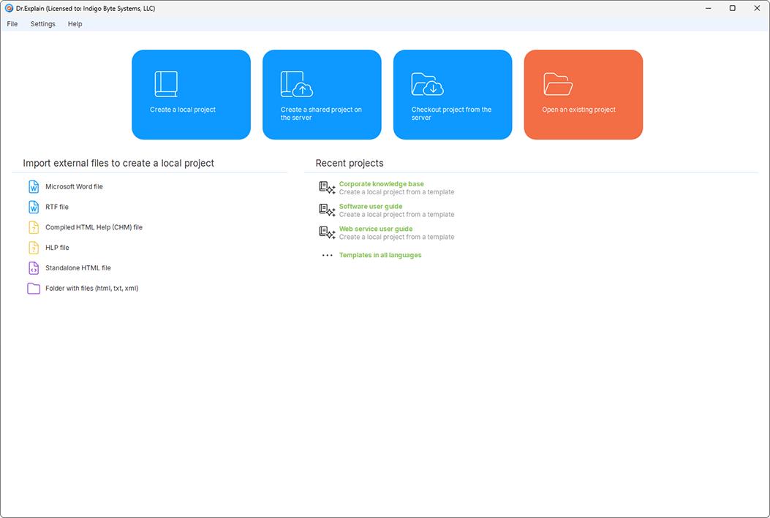This screenshot has height=518, width=770.
Task: Click the Create a local project tile
Action: click(191, 95)
